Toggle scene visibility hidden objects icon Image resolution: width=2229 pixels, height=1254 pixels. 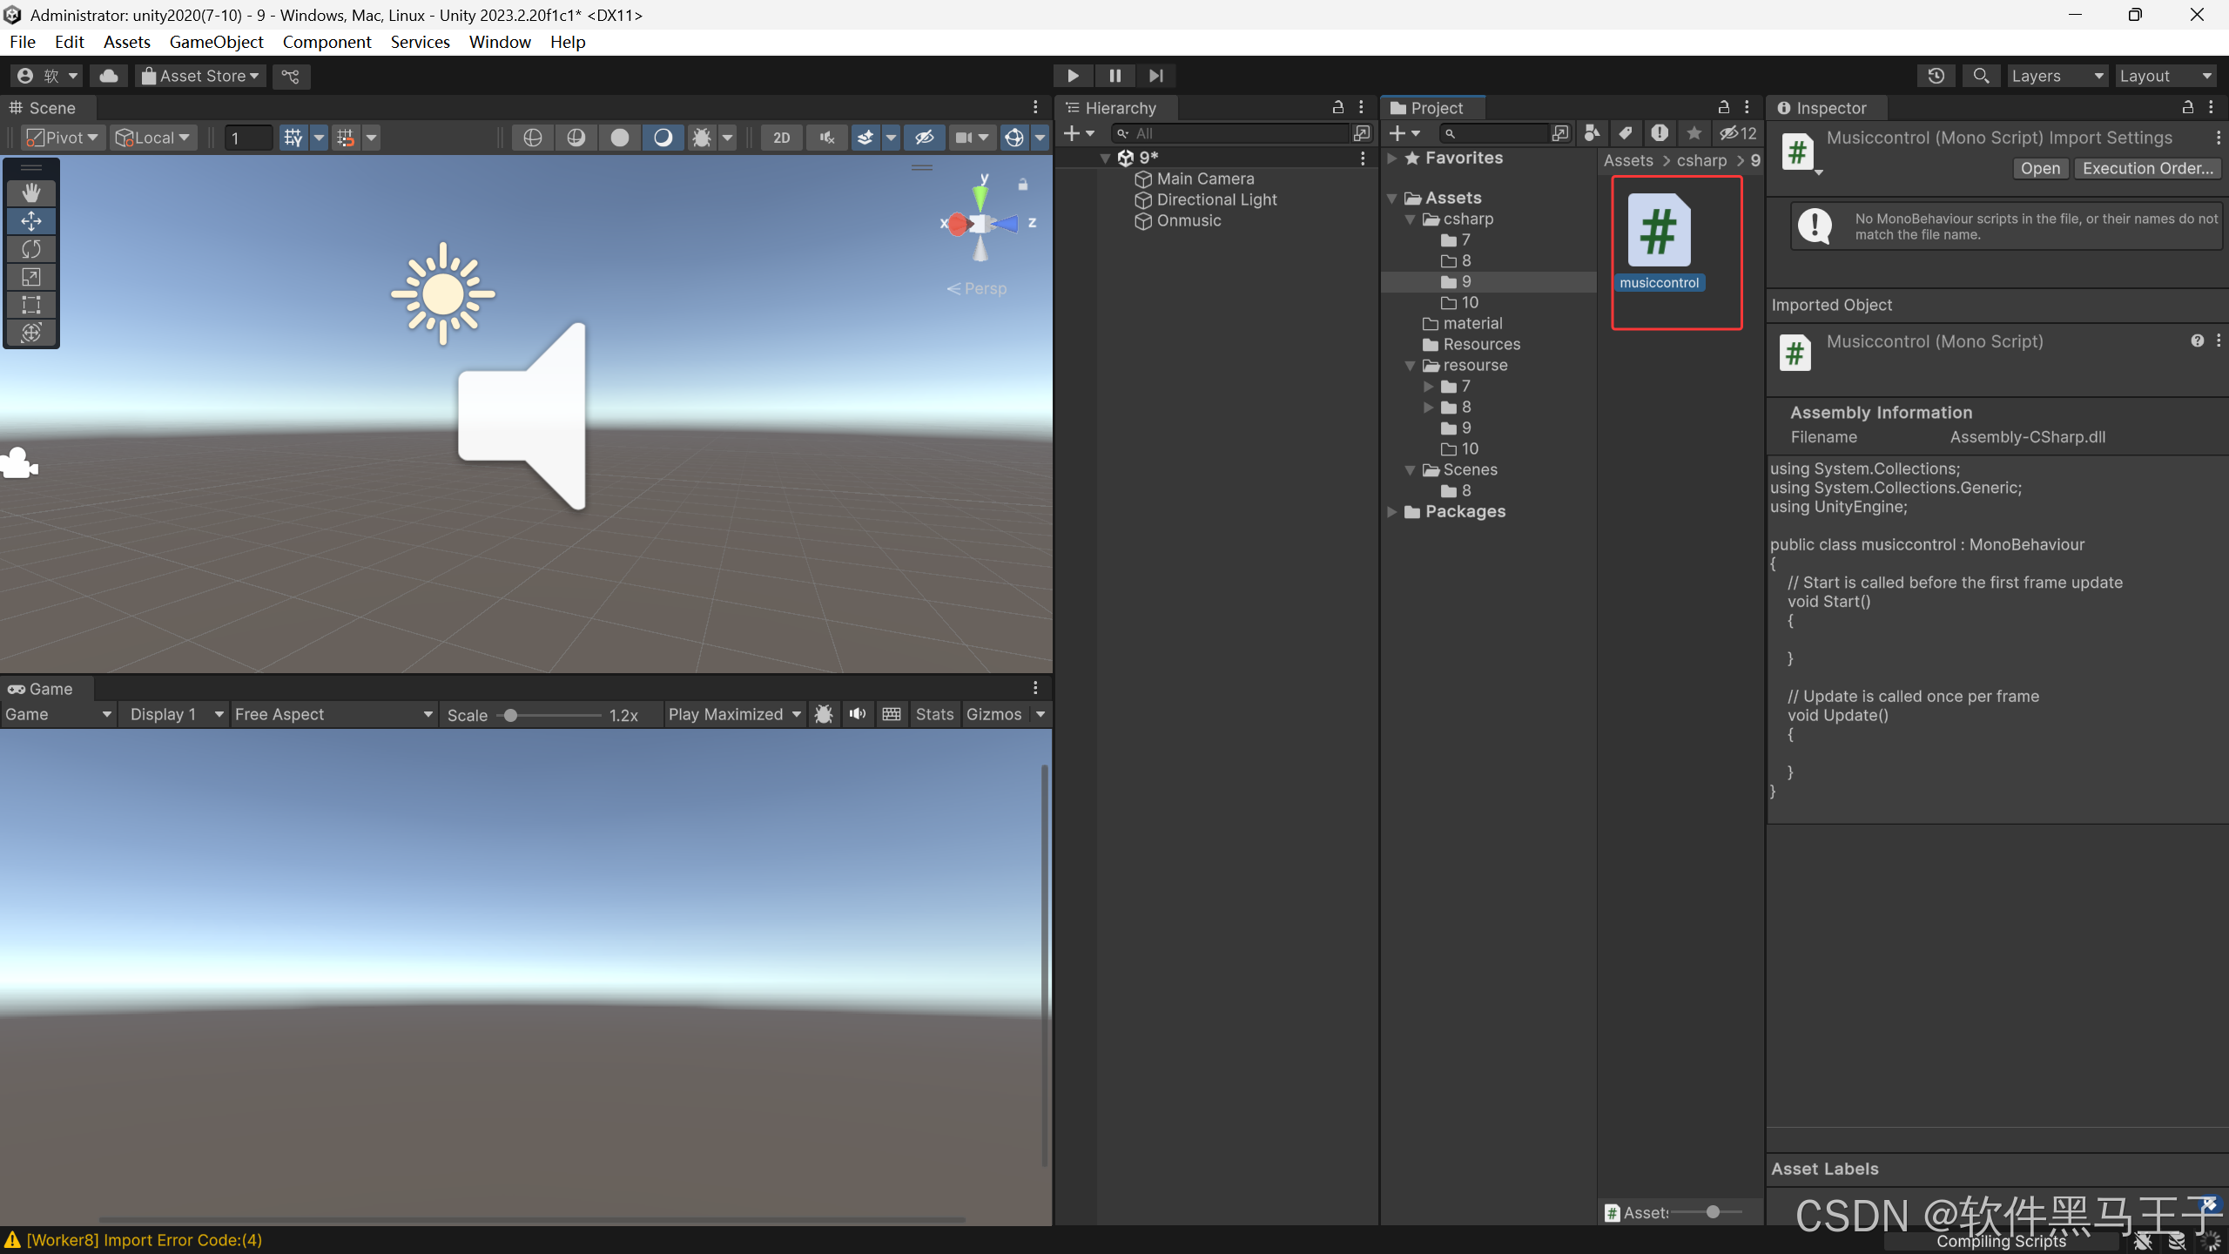click(924, 138)
